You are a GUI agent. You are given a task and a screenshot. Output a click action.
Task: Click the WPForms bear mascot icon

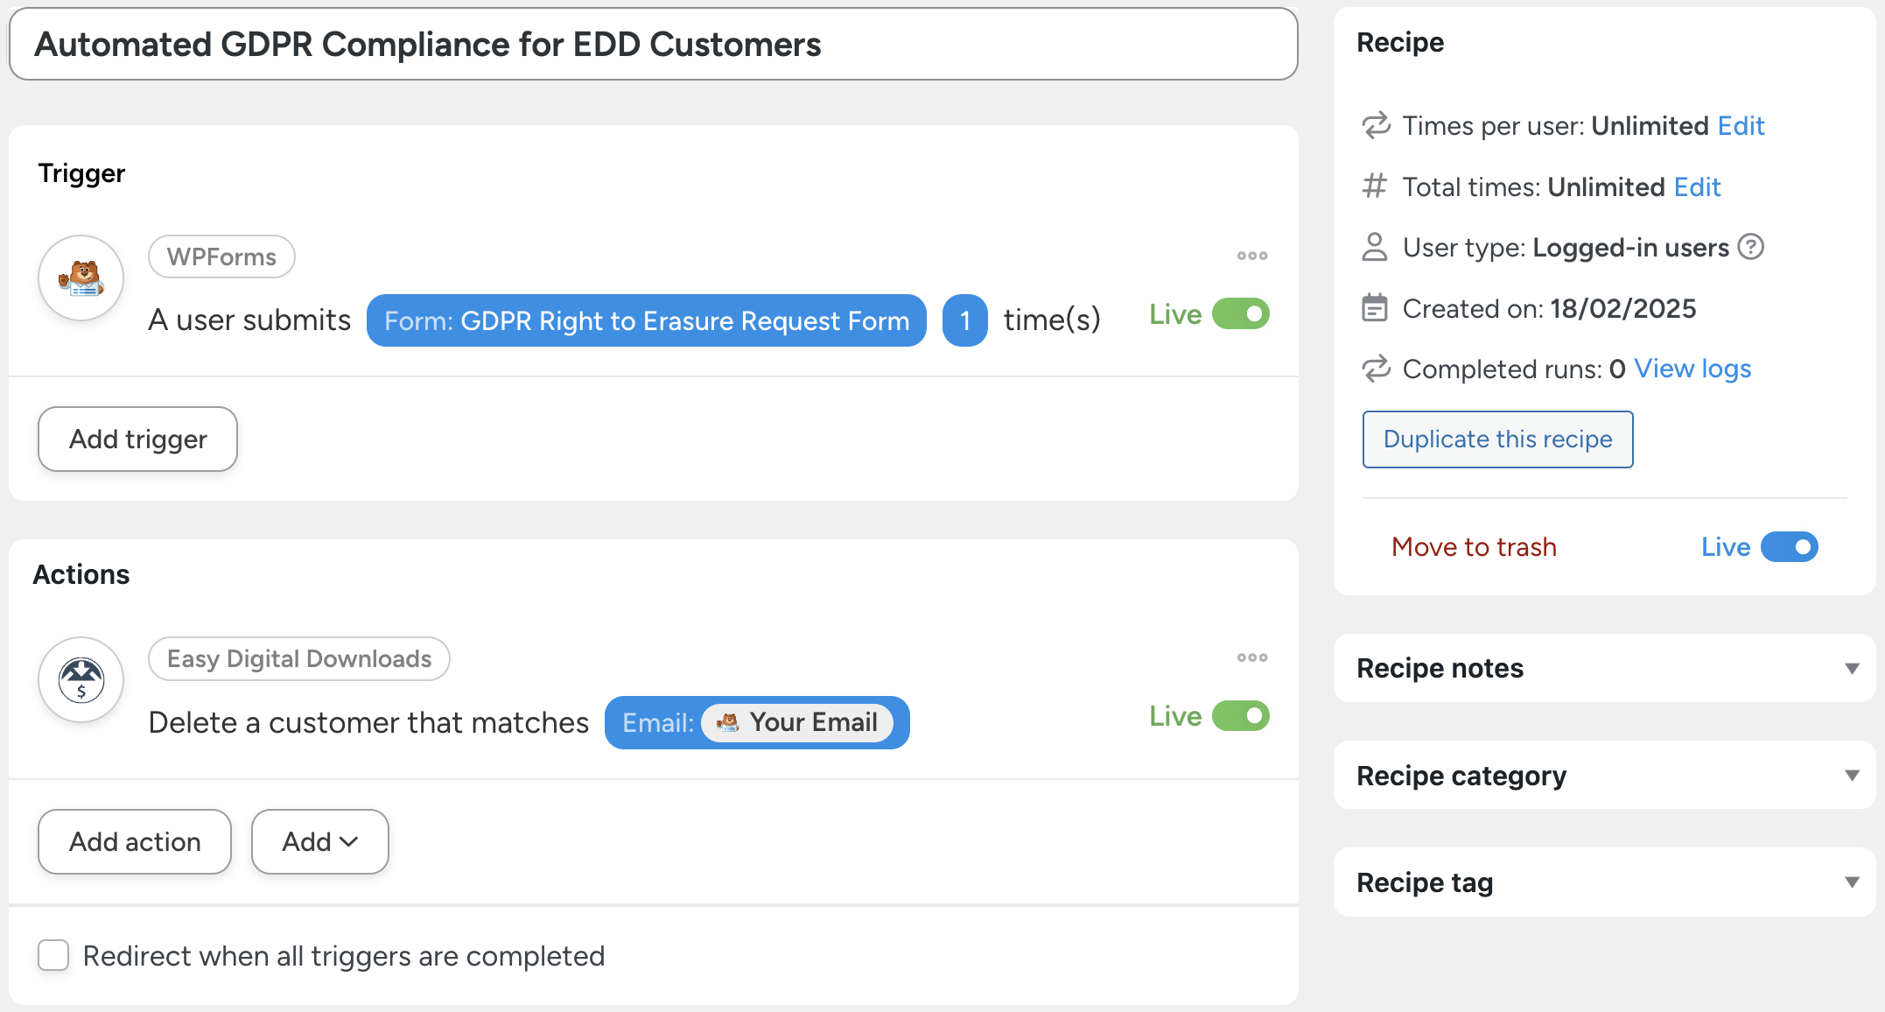pos(81,278)
